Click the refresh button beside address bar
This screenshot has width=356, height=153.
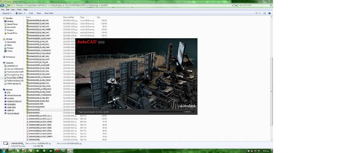tap(235, 5)
